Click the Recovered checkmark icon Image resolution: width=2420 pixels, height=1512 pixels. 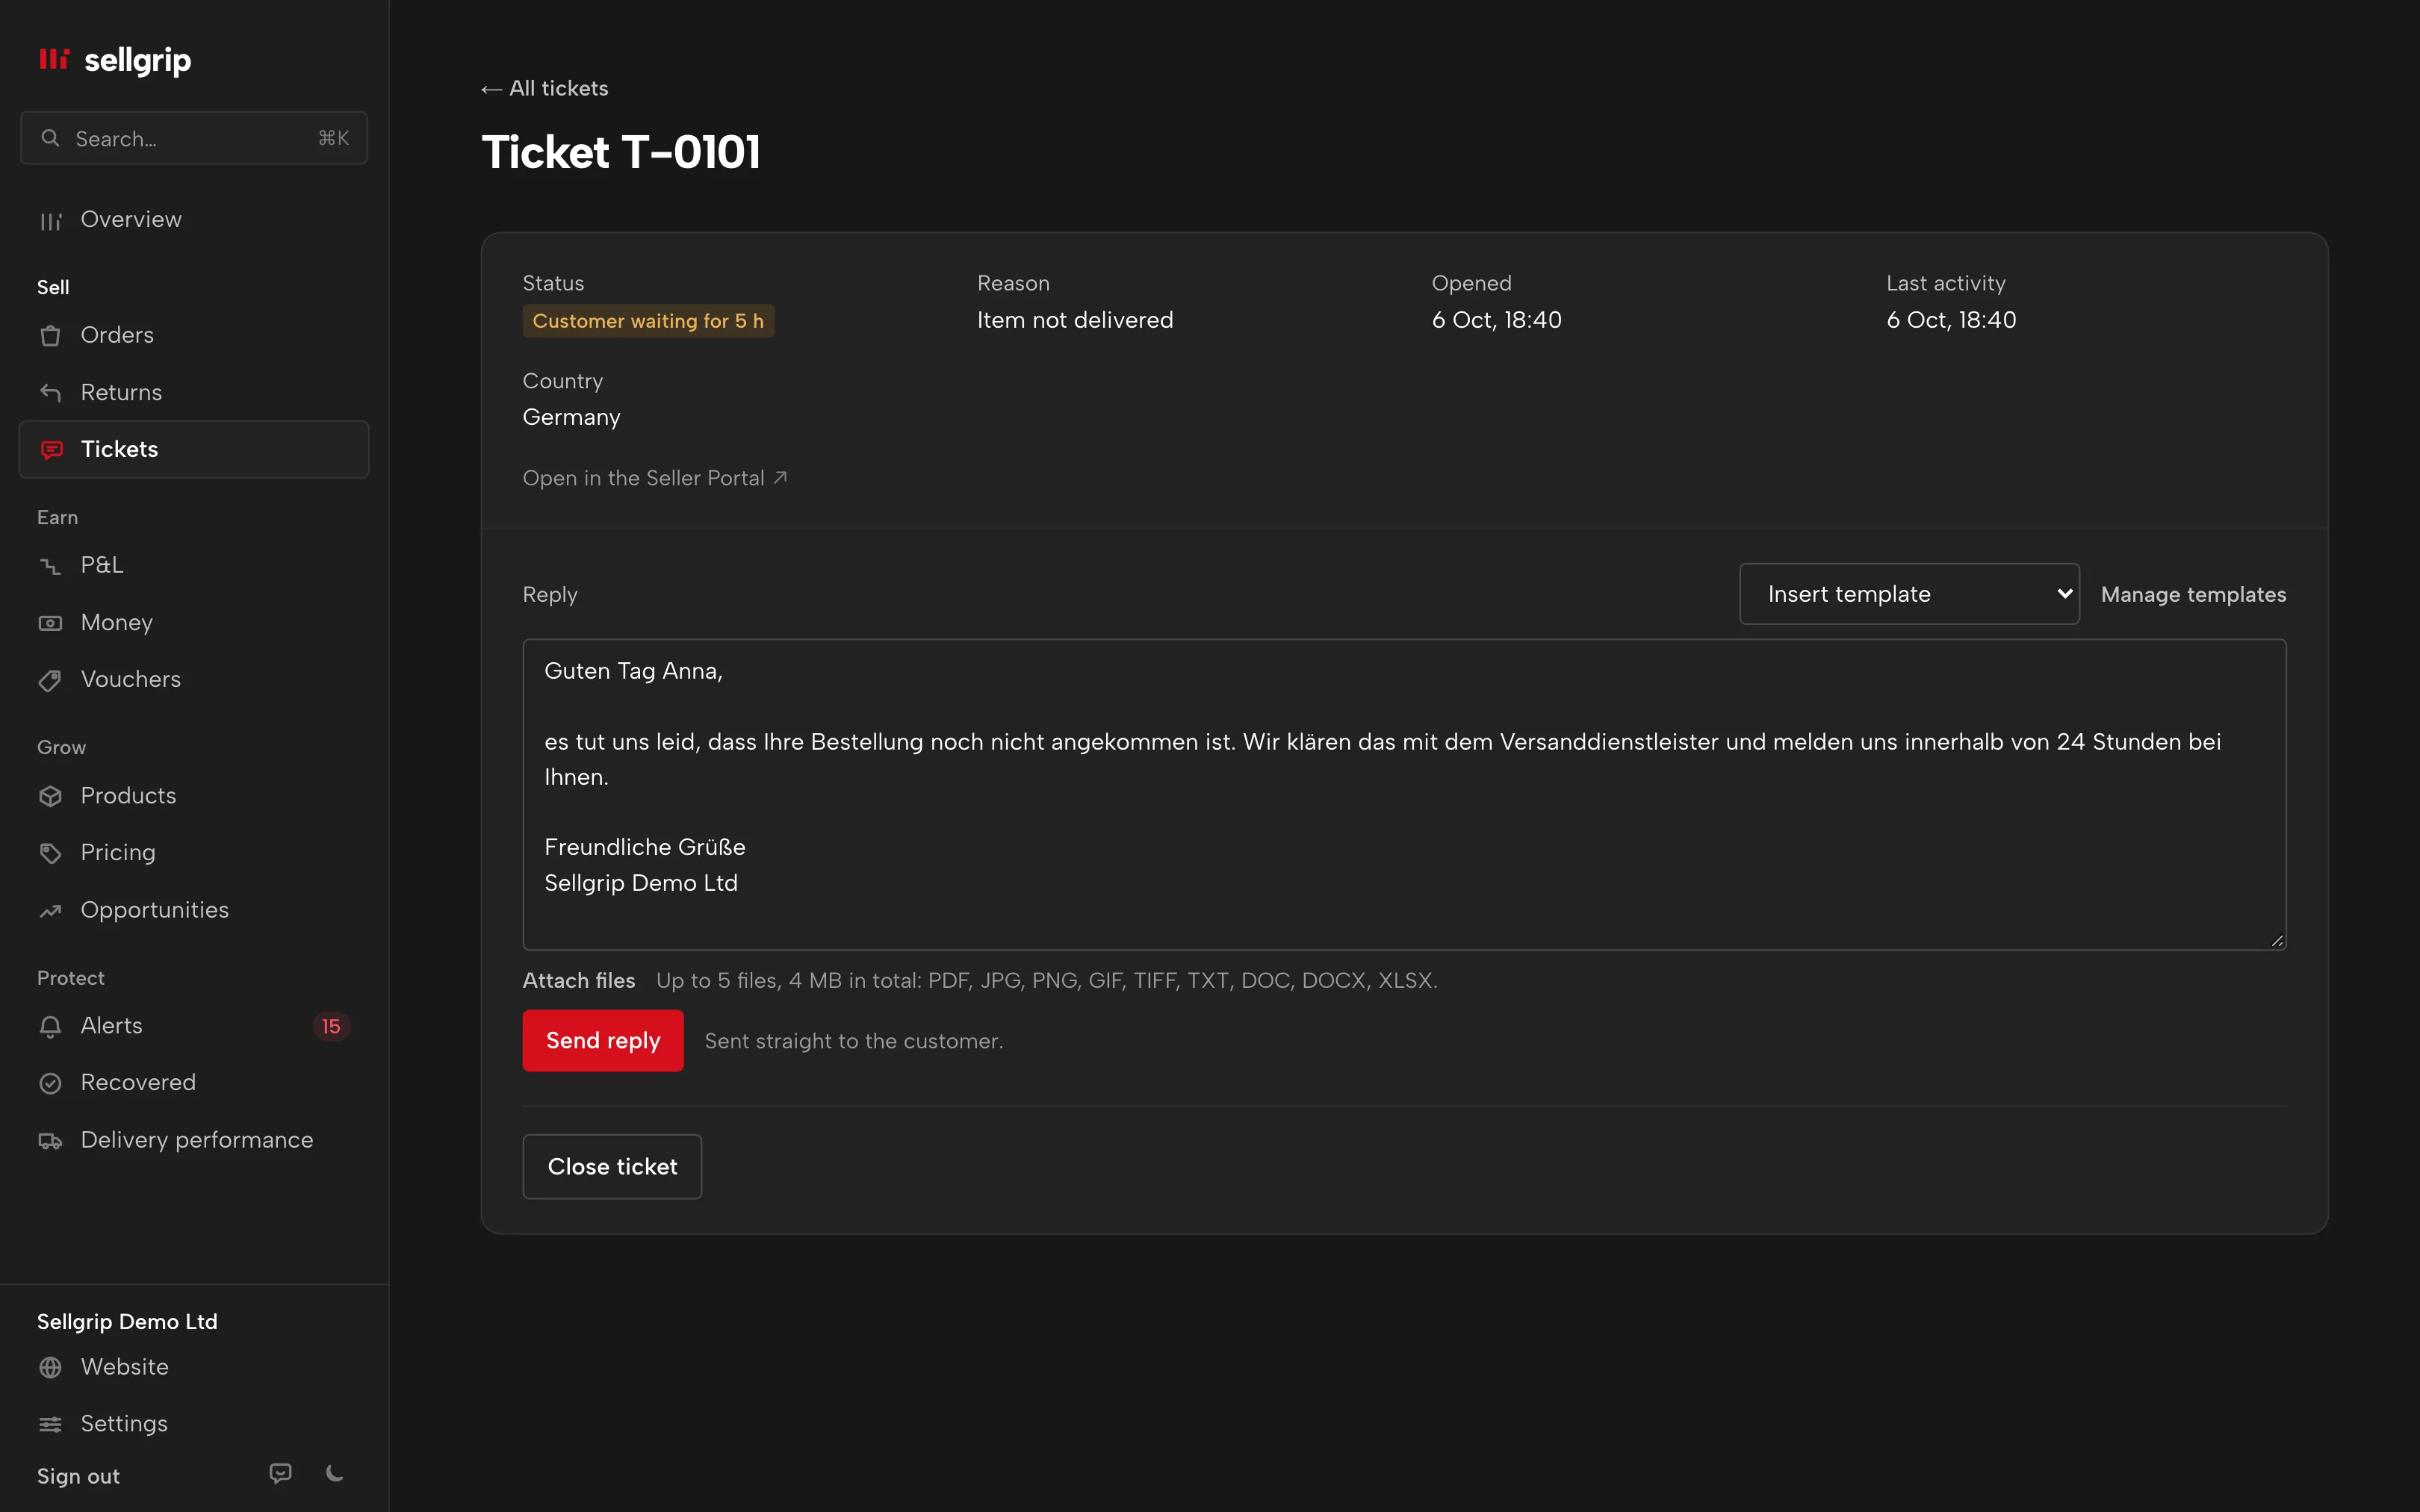point(50,1083)
